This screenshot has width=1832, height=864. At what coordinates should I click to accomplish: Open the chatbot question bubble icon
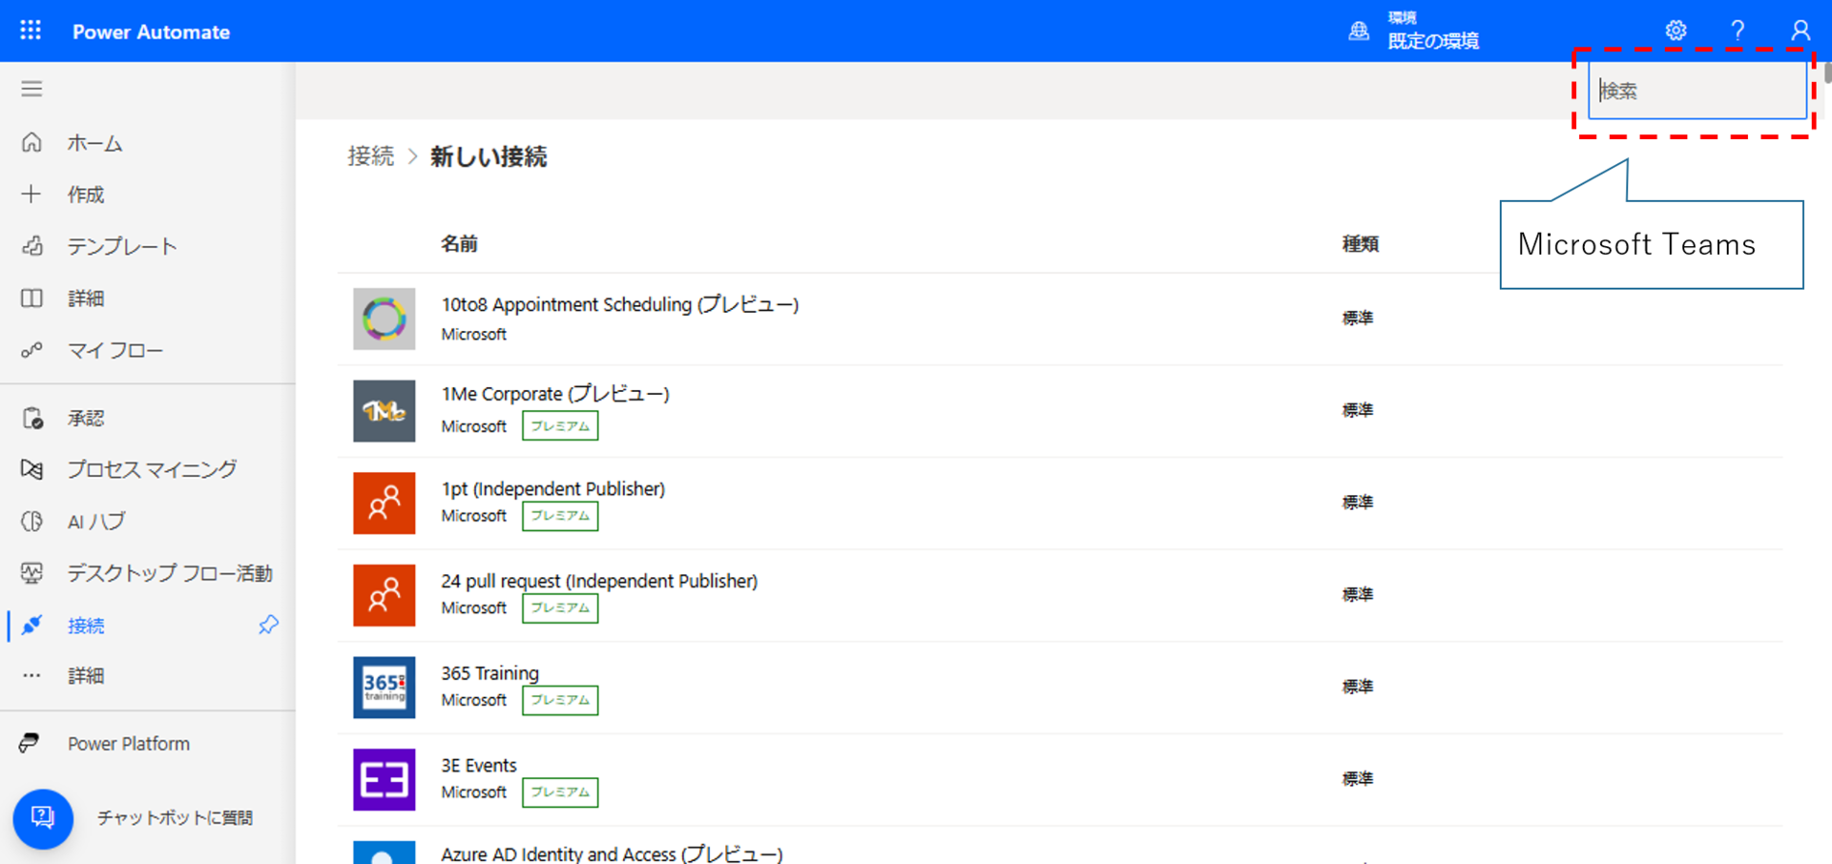click(43, 818)
